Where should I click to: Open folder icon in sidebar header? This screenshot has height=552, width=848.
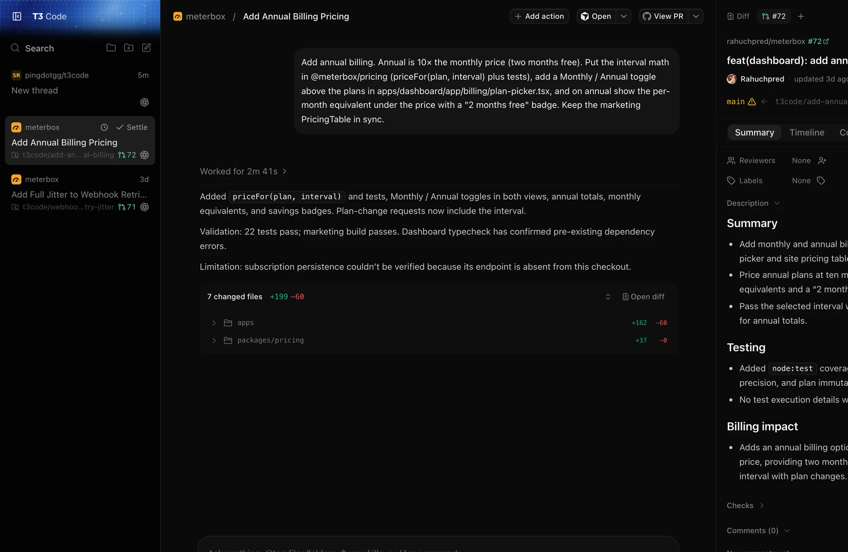tap(111, 48)
